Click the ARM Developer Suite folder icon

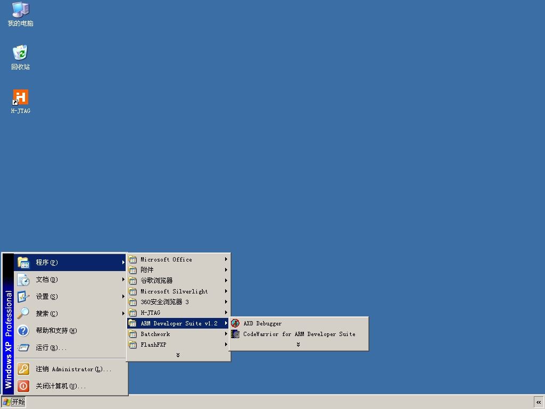coord(133,323)
